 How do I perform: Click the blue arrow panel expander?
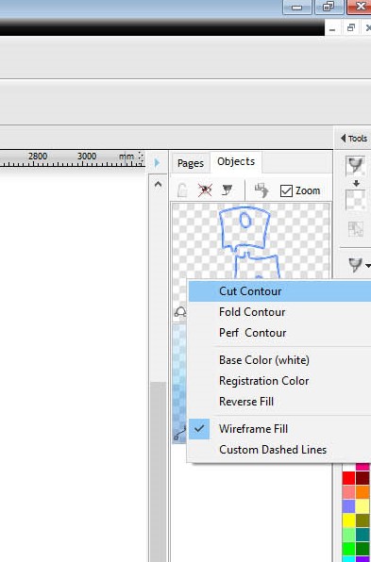[x=157, y=163]
